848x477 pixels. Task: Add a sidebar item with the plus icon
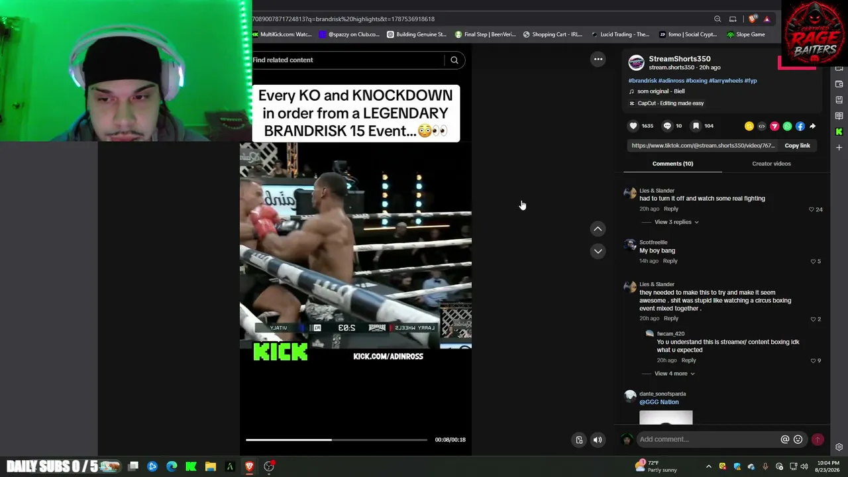coord(839,147)
